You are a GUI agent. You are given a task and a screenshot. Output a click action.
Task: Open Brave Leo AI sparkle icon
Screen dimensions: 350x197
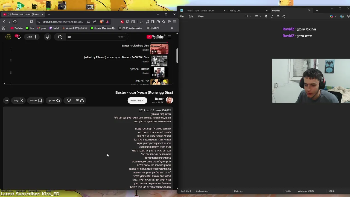[164, 22]
